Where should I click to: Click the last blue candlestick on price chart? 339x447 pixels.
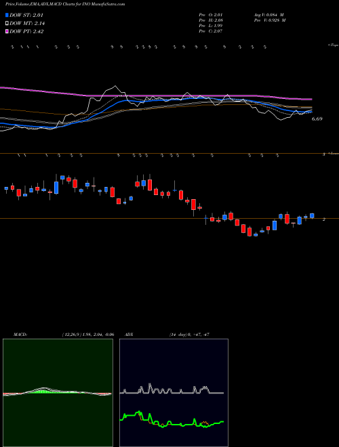tap(312, 216)
